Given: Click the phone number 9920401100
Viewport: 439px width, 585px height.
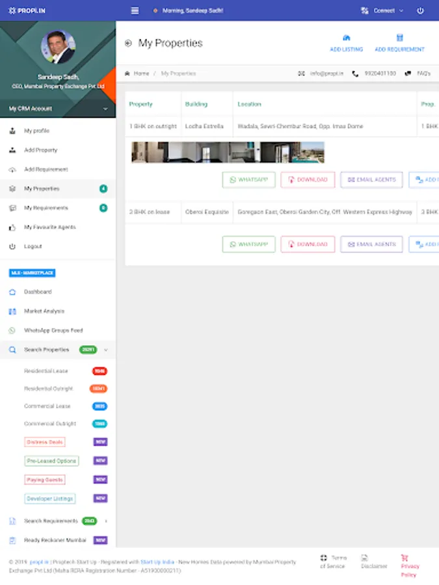Looking at the screenshot, I should (x=380, y=73).
